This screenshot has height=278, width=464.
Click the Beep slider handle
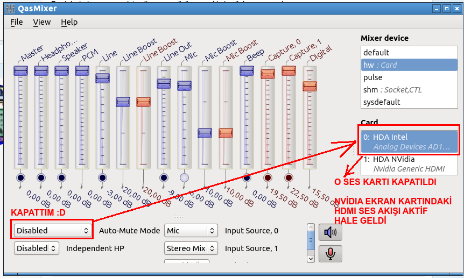pos(247,70)
